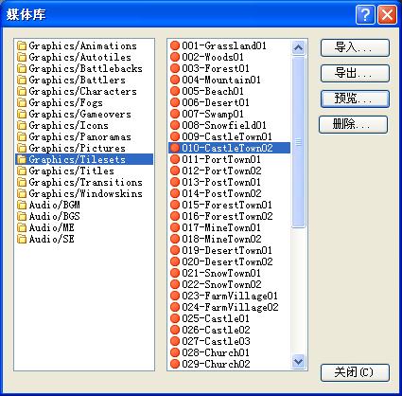Click the orange icon of 008-Snowfield01
The height and width of the screenshot is (396, 402).
click(175, 125)
